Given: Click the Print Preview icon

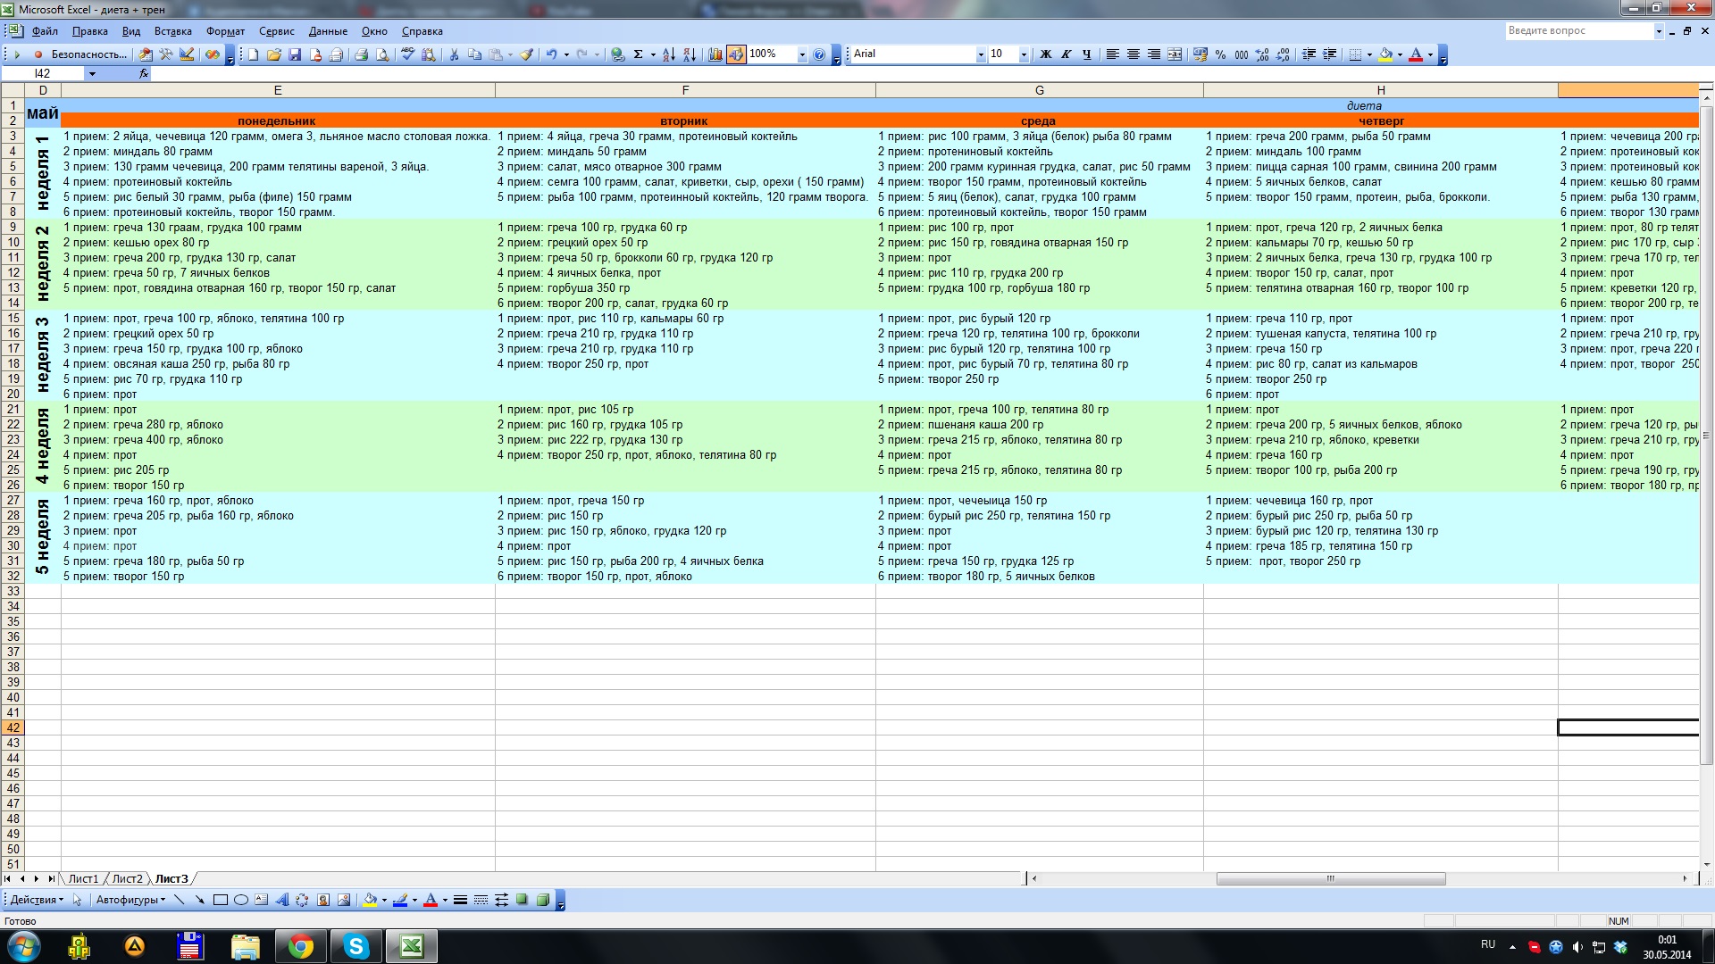Looking at the screenshot, I should [x=382, y=54].
